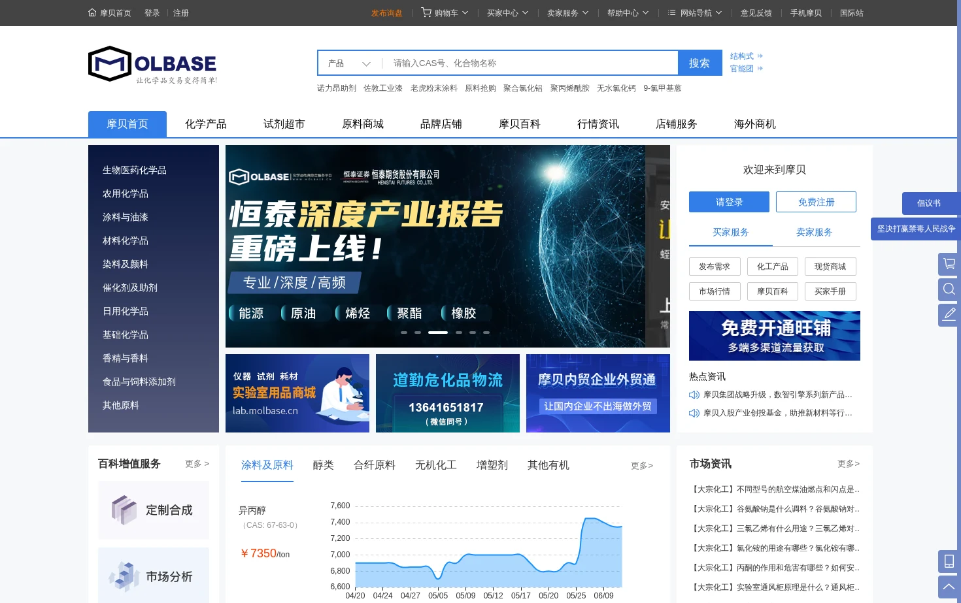Screen dimensions: 961x603
Task: Click the 坚决打赢禁毒人民战争 floating tag
Action: (915, 229)
